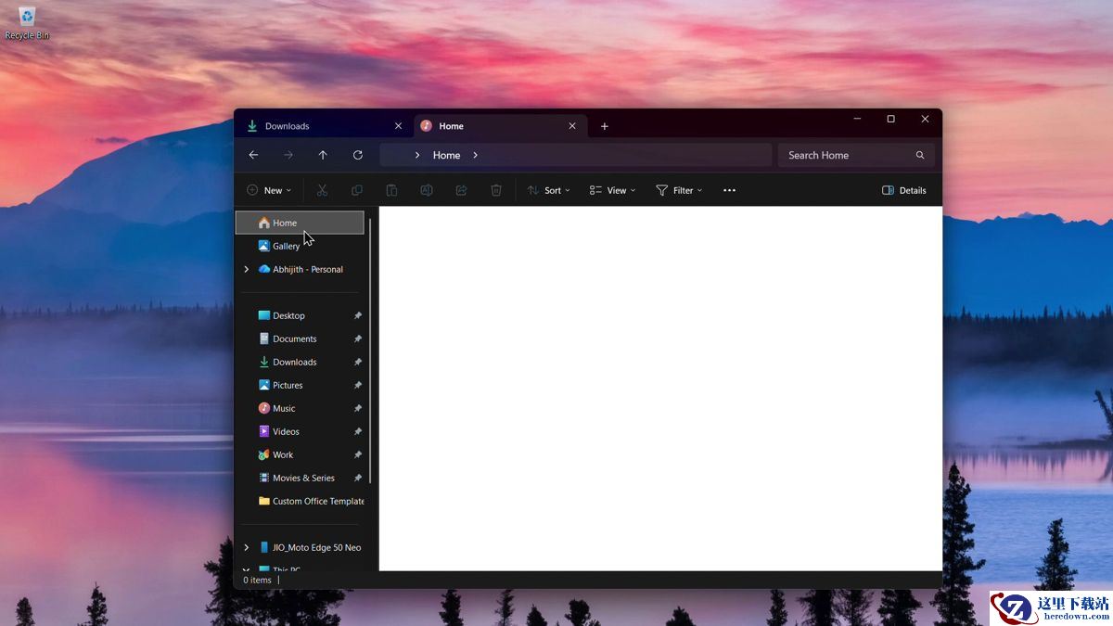Expand the Abhijith - Personal tree node

[x=246, y=270]
